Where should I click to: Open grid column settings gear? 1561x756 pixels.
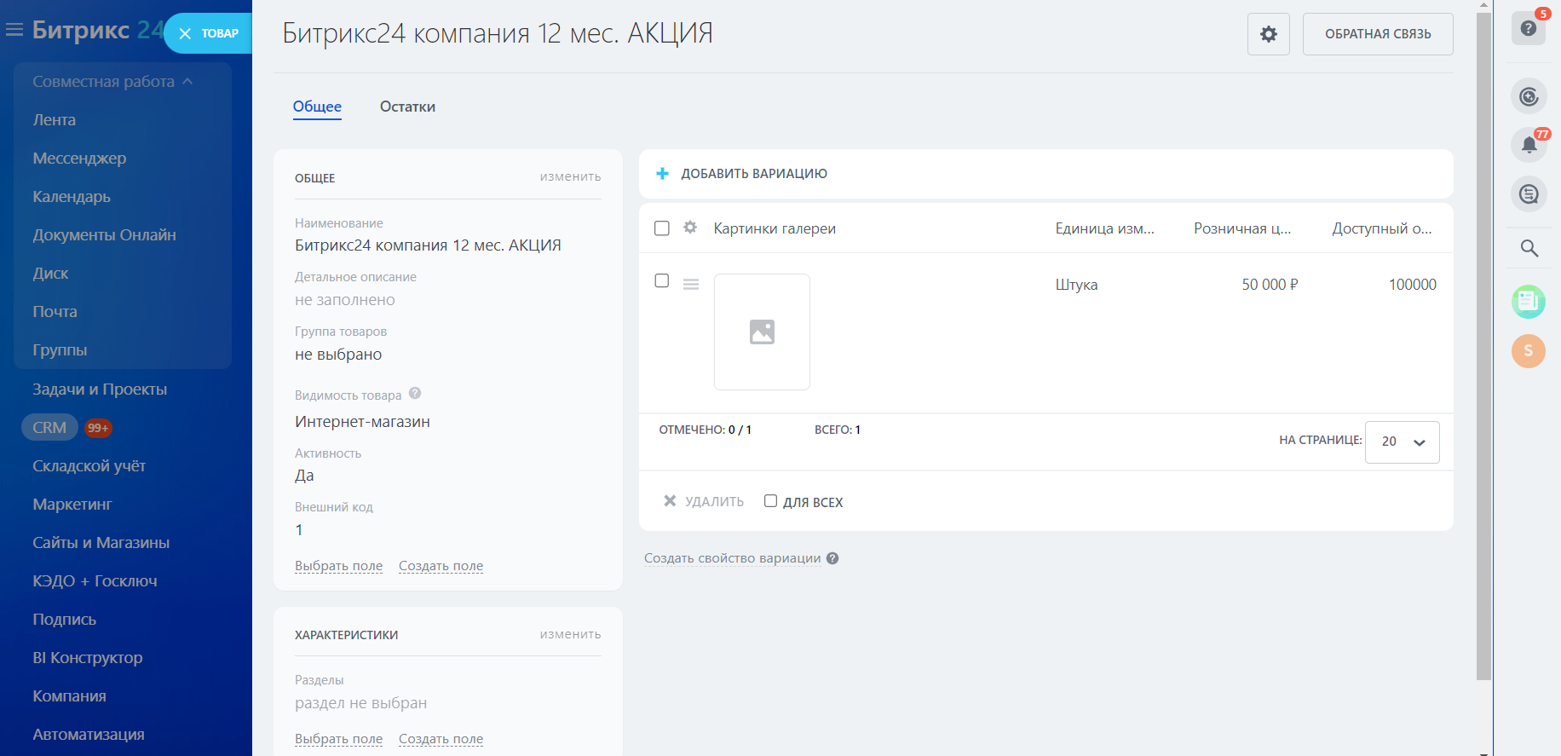click(690, 228)
